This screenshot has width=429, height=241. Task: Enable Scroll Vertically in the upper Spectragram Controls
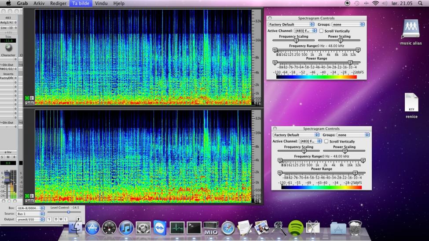(x=321, y=31)
